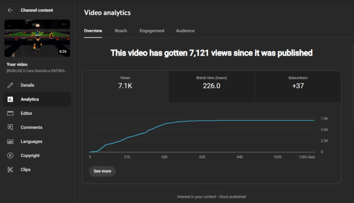Image resolution: width=354 pixels, height=203 pixels.
Task: Click the ROBLOX video title text
Action: (37, 71)
